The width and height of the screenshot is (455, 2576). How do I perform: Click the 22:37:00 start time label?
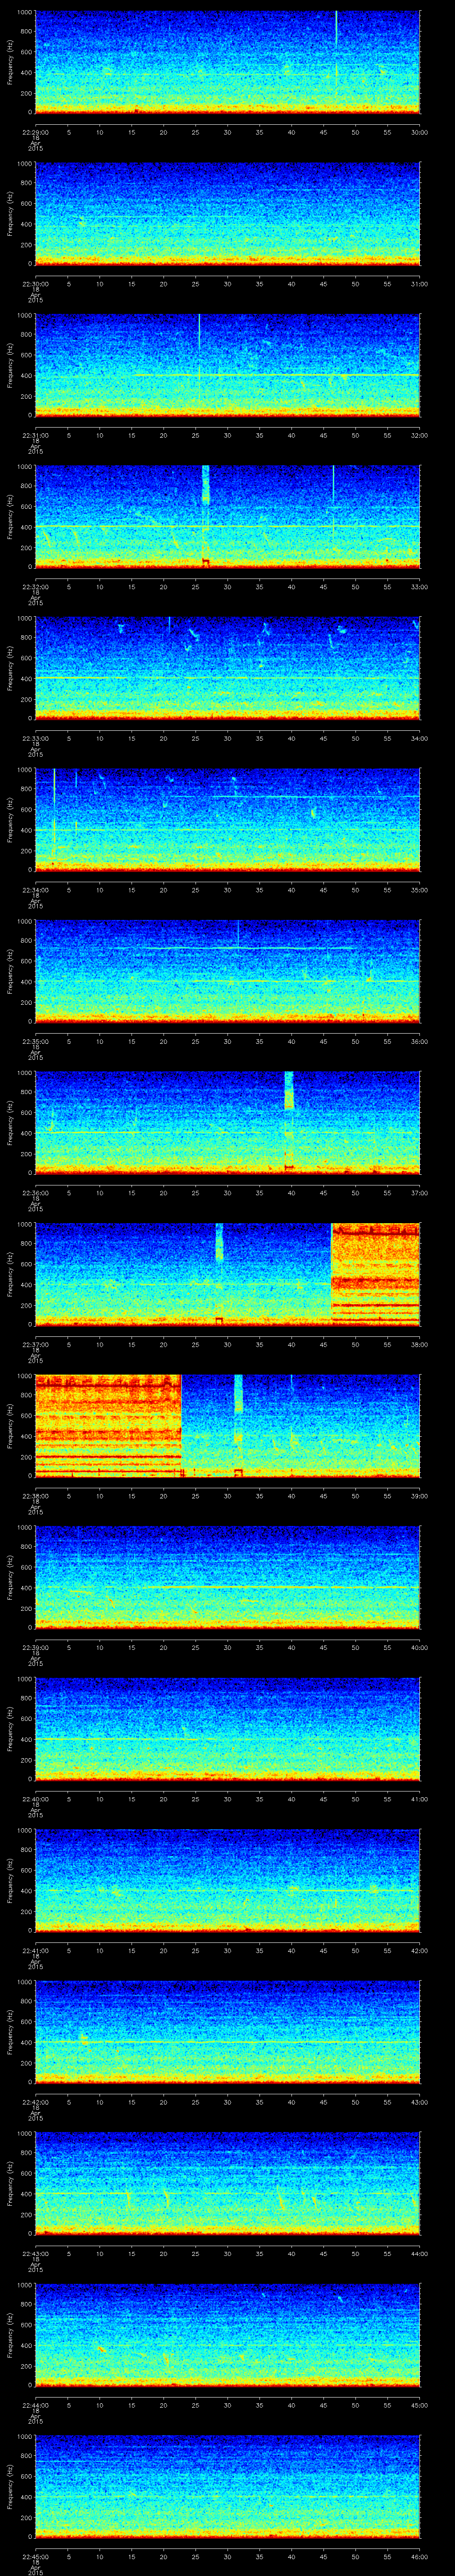(35, 1344)
